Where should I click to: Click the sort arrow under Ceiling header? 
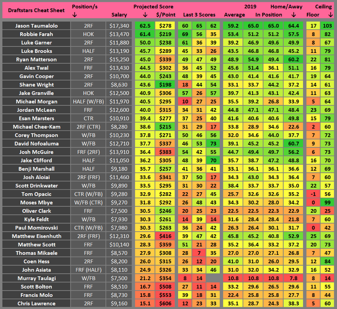point(331,15)
